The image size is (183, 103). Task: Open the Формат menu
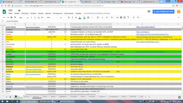[x=41, y=13]
